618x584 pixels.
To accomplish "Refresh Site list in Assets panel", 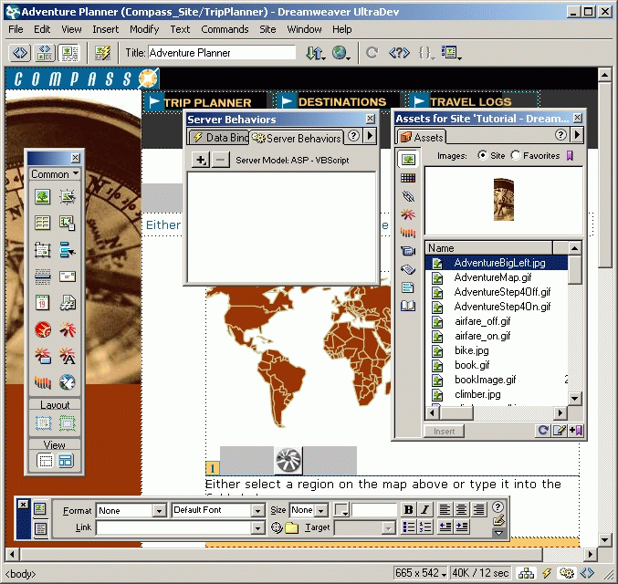I will (543, 431).
